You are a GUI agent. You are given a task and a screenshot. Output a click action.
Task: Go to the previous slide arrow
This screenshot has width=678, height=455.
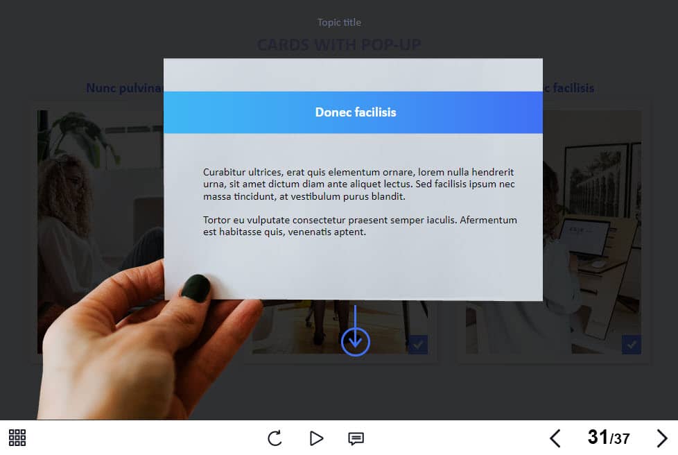coord(555,438)
